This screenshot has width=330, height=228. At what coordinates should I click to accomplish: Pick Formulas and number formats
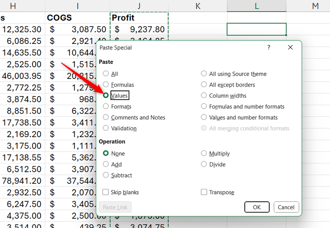[204, 106]
